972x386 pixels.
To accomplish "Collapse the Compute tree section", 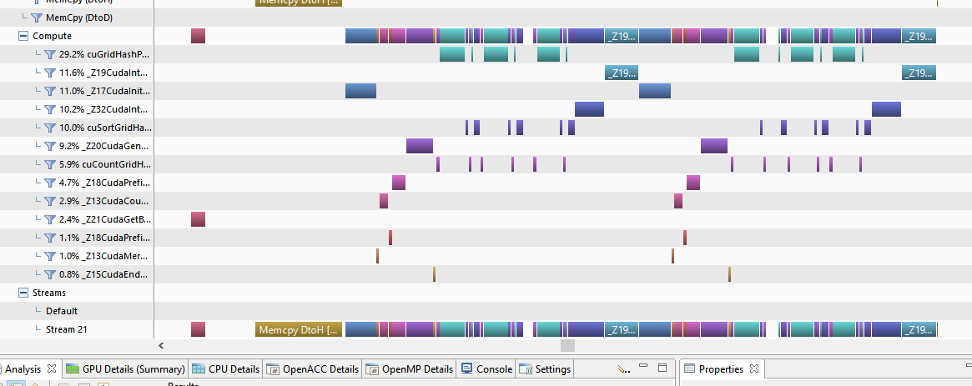I will [23, 36].
